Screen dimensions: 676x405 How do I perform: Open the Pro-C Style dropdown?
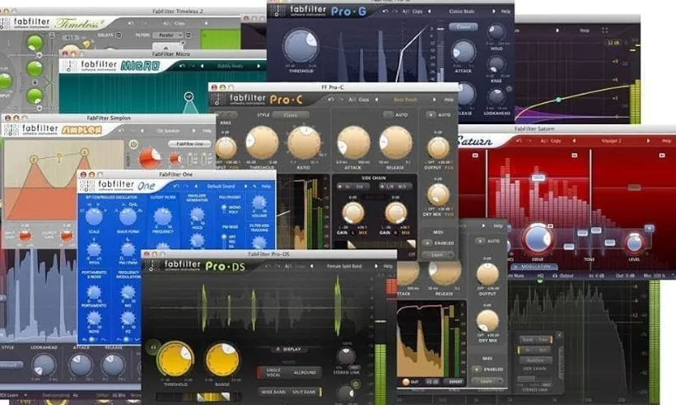point(291,115)
